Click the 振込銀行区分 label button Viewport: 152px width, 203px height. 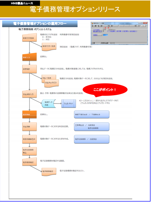(x=97, y=31)
